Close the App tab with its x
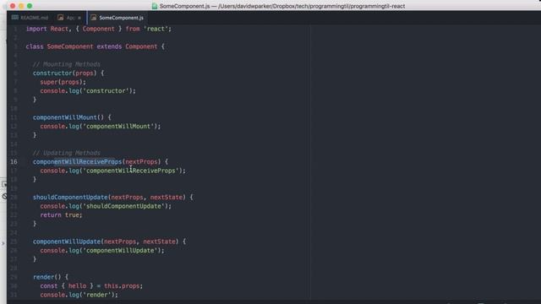Viewport: 541px width, 304px height. [79, 18]
